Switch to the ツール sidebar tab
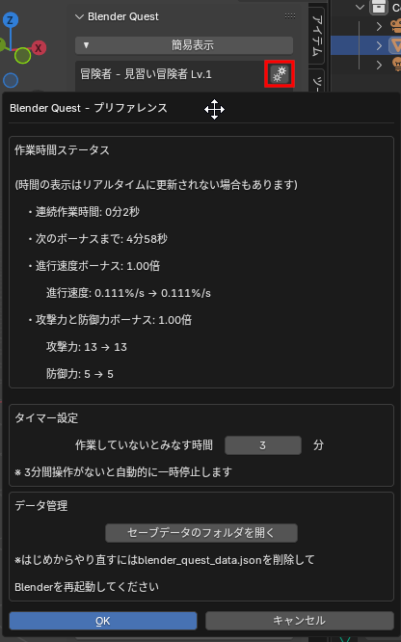 coord(316,81)
